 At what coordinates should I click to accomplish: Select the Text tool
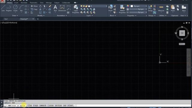coord(55,8)
